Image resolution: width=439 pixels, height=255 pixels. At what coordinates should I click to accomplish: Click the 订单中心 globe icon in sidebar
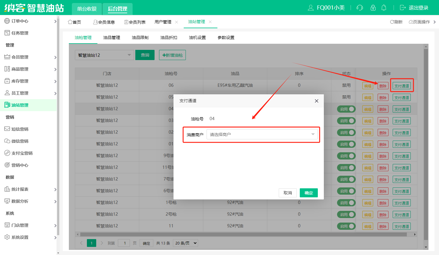(x=7, y=21)
